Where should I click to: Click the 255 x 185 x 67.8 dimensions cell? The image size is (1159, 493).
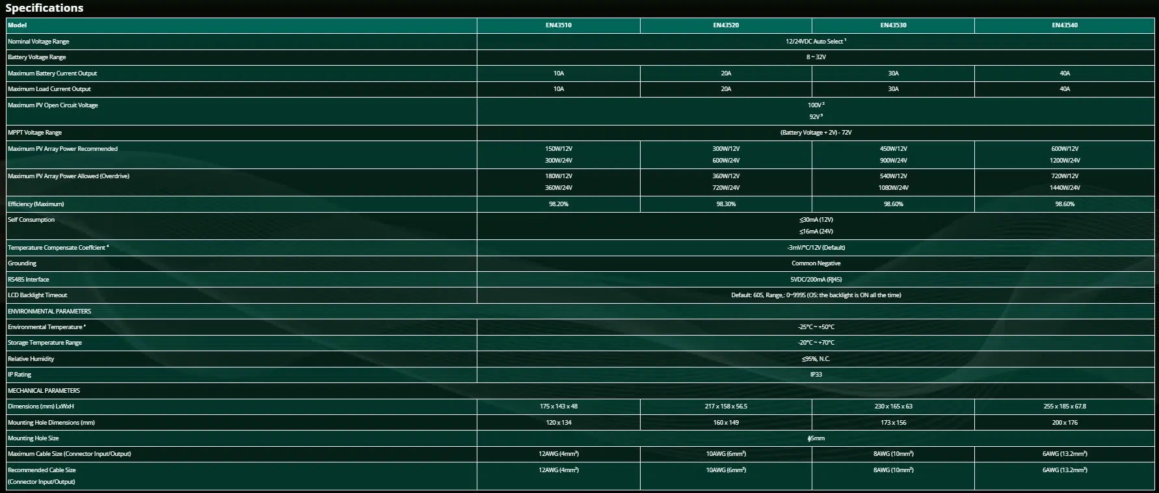pyautogui.click(x=1065, y=406)
